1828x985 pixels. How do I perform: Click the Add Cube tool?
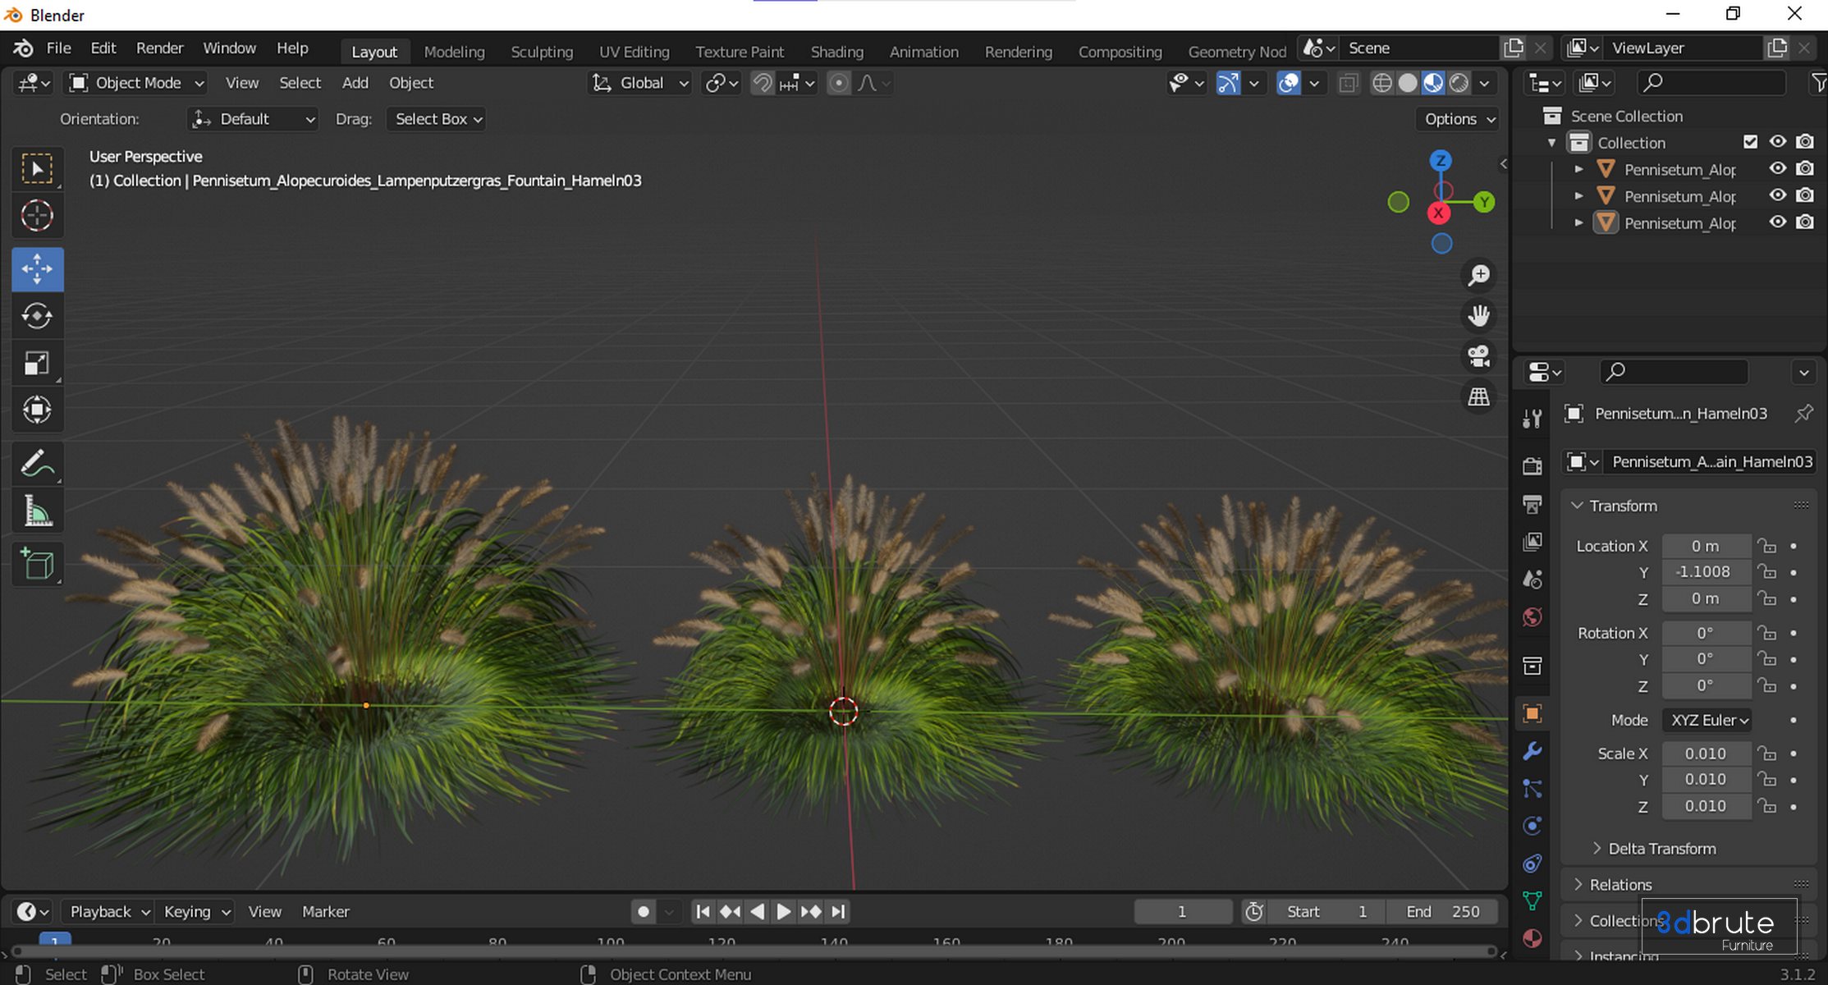37,564
